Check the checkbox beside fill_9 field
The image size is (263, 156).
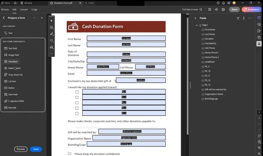click(77, 92)
